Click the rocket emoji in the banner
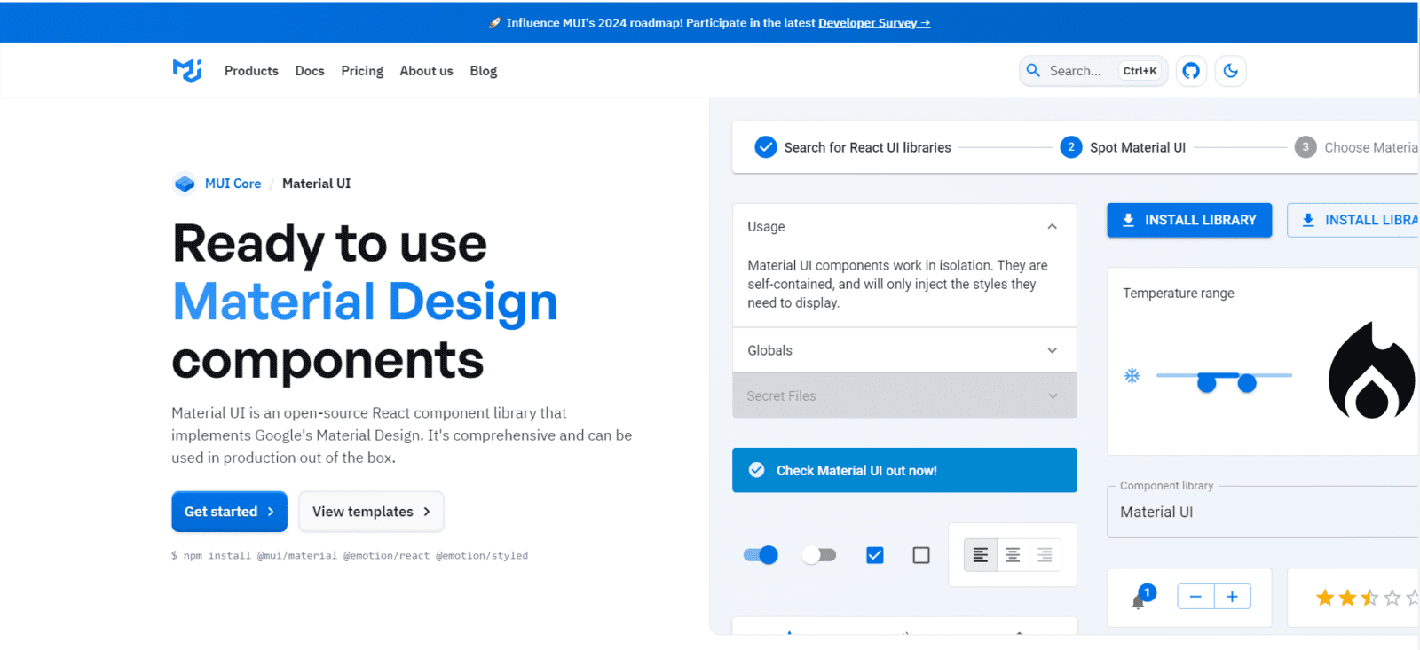The image size is (1420, 650). coord(494,23)
